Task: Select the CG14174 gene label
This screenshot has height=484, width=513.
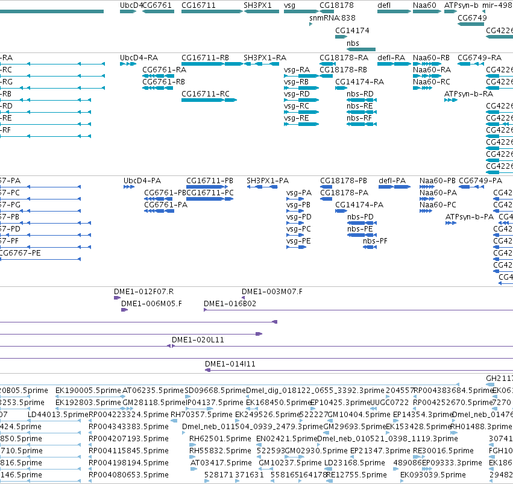Action: (353, 30)
